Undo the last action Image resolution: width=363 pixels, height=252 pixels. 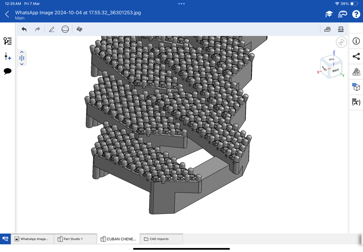pos(24,29)
